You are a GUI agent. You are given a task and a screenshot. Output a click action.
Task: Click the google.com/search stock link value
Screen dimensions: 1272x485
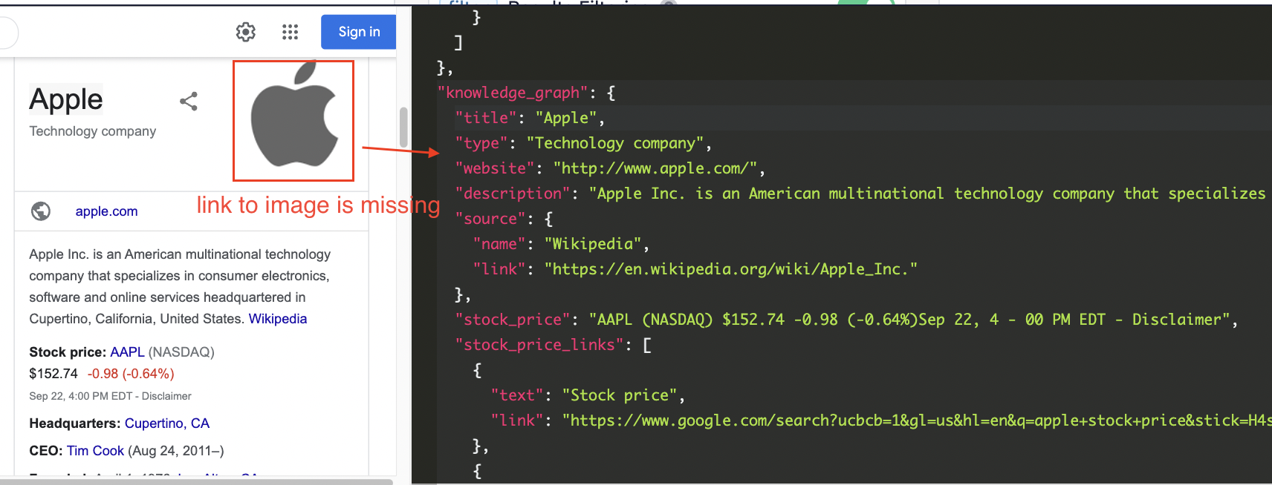coord(917,420)
